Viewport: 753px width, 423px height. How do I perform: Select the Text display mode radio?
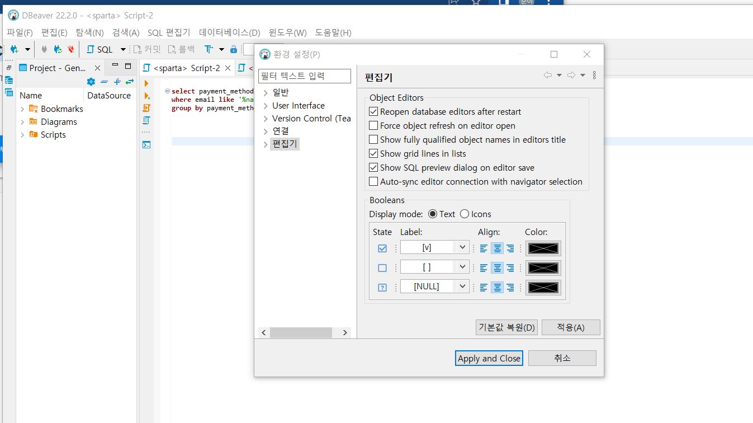tap(433, 214)
